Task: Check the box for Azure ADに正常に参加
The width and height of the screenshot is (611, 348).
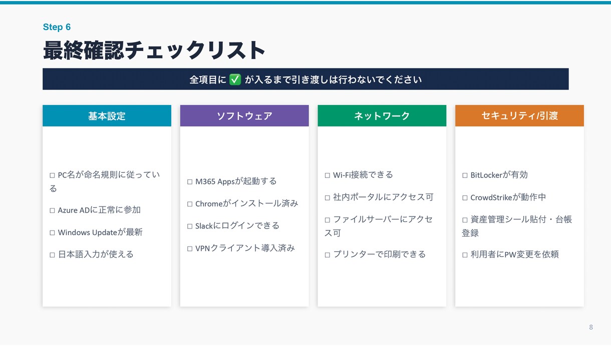Action: (x=52, y=210)
